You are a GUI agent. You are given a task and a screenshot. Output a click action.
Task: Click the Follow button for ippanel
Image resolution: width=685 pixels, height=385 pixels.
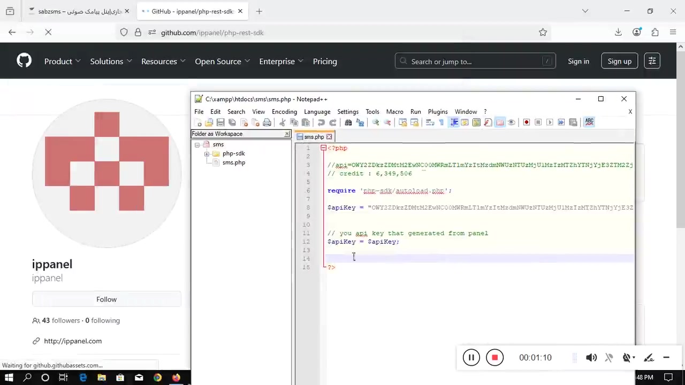pyautogui.click(x=106, y=299)
